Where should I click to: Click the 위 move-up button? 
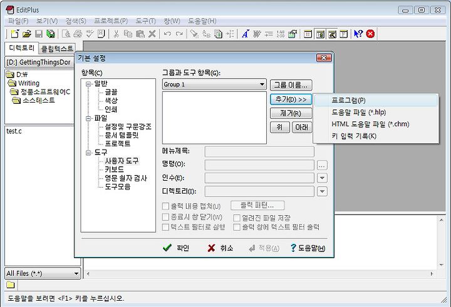coord(279,127)
